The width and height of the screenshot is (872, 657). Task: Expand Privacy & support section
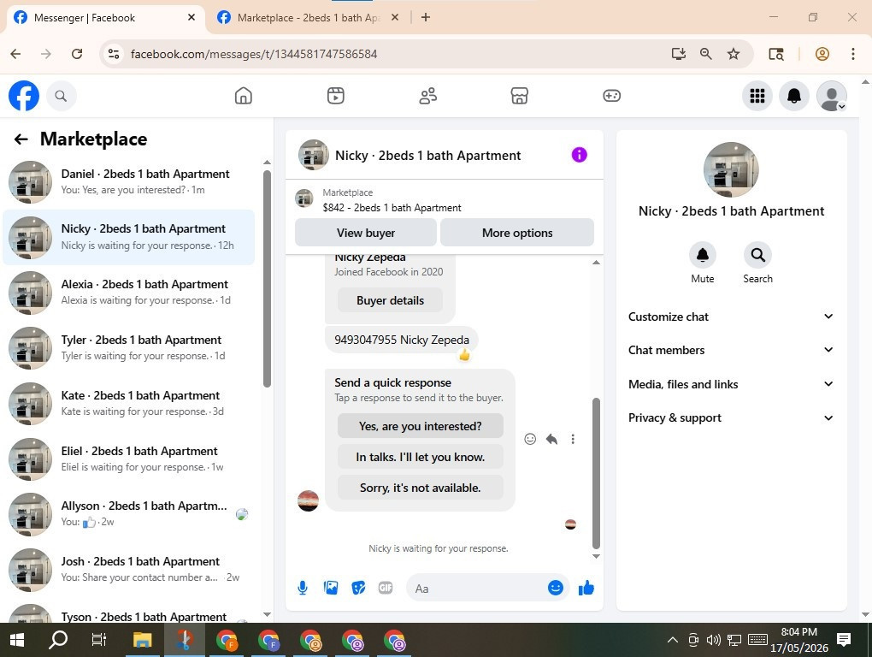point(731,417)
